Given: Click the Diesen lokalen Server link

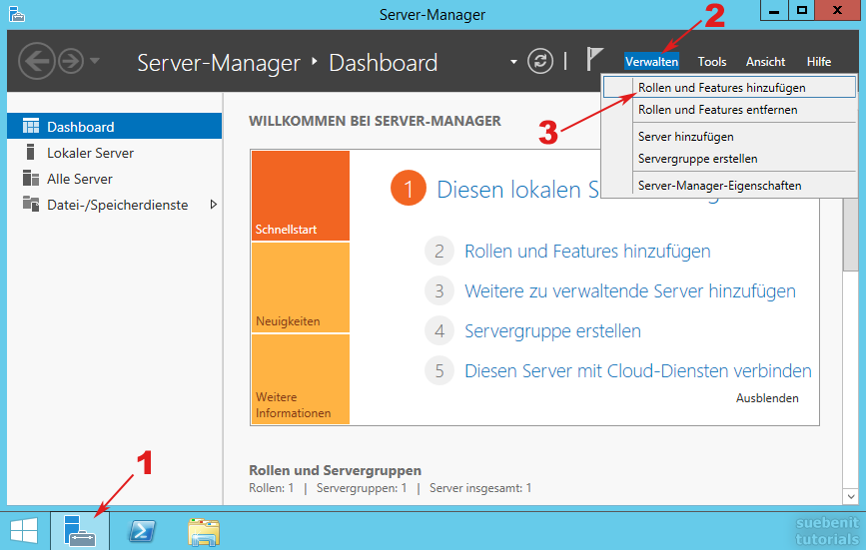Looking at the screenshot, I should [x=517, y=190].
